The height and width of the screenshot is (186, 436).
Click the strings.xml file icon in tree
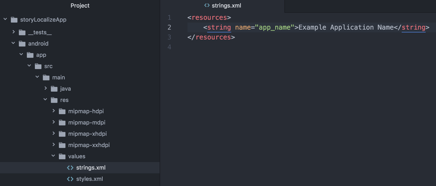click(x=70, y=168)
